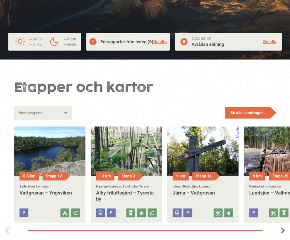Click the orange warning icon for Felrapporter
Screen dimensions: 290x240
[x=93, y=42]
